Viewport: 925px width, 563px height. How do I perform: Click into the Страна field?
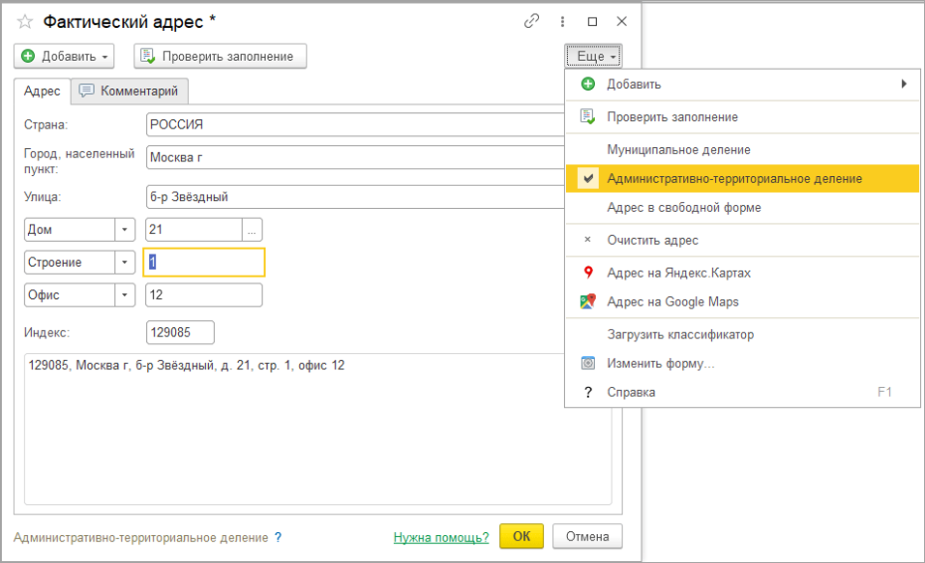coord(355,124)
